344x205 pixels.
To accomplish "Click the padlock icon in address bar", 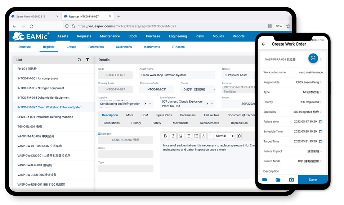I will [x=73, y=26].
